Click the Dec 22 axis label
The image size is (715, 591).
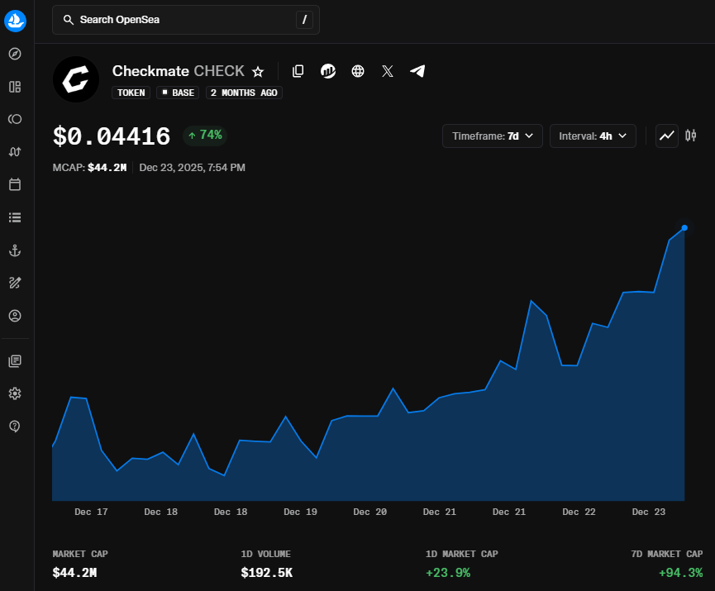click(x=579, y=512)
